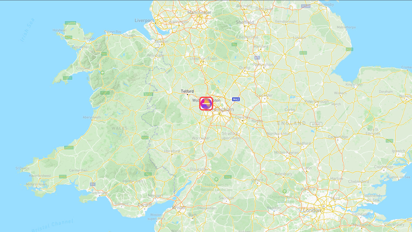Open the red-bordered marker near Wolverhampton
The height and width of the screenshot is (232, 412).
[x=206, y=104]
